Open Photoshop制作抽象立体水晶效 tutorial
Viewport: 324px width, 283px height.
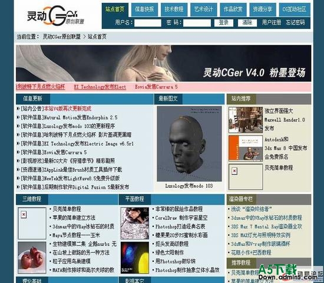tap(187, 270)
